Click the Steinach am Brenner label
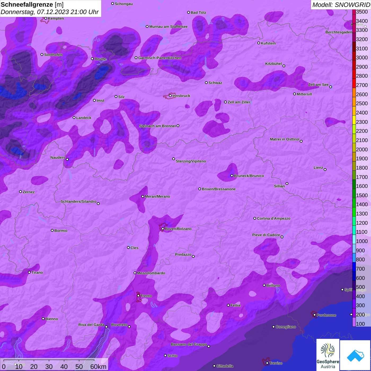The image size is (371, 371). coord(158,126)
